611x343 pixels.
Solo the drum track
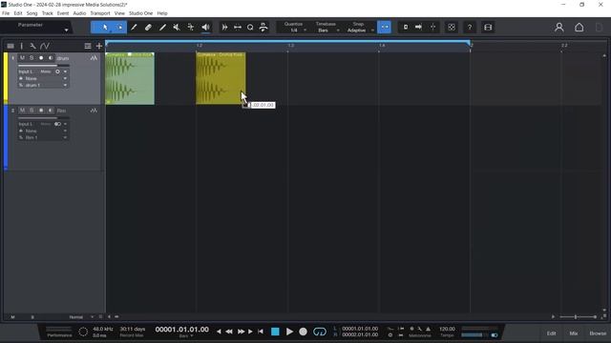32,58
